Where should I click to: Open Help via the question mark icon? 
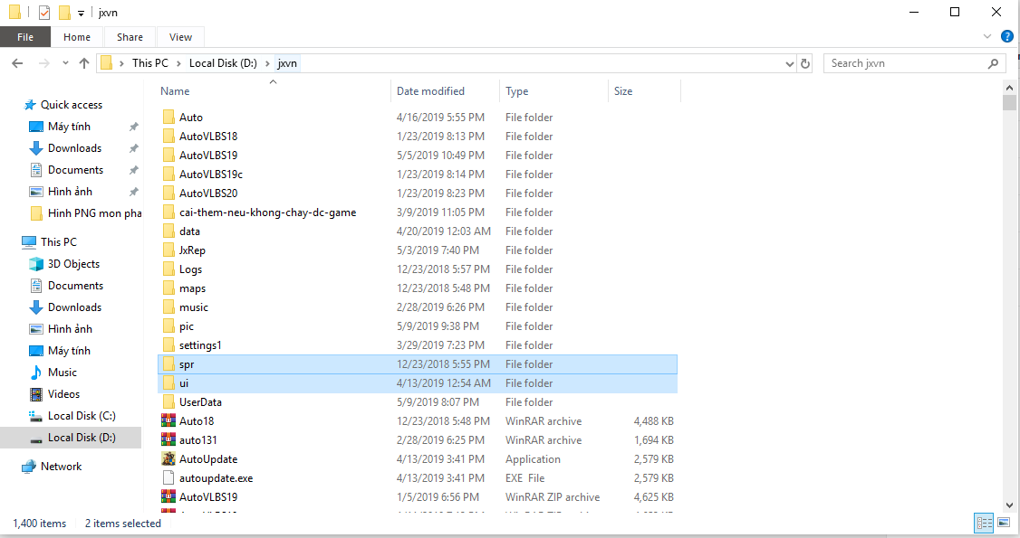1006,37
